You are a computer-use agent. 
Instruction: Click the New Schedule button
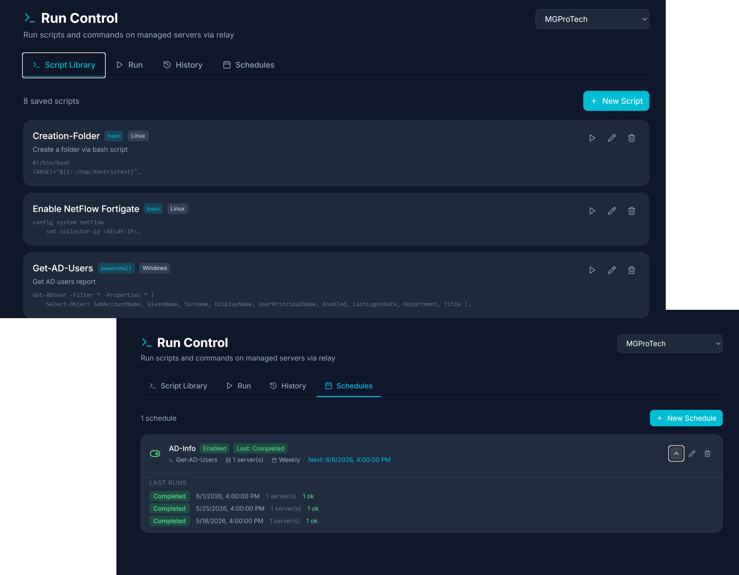point(686,418)
